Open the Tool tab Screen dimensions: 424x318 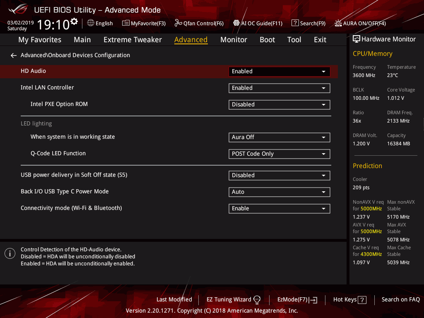[x=294, y=40]
